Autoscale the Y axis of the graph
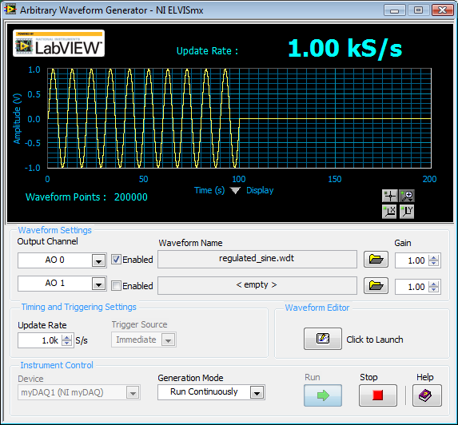458x425 pixels. pyautogui.click(x=407, y=212)
